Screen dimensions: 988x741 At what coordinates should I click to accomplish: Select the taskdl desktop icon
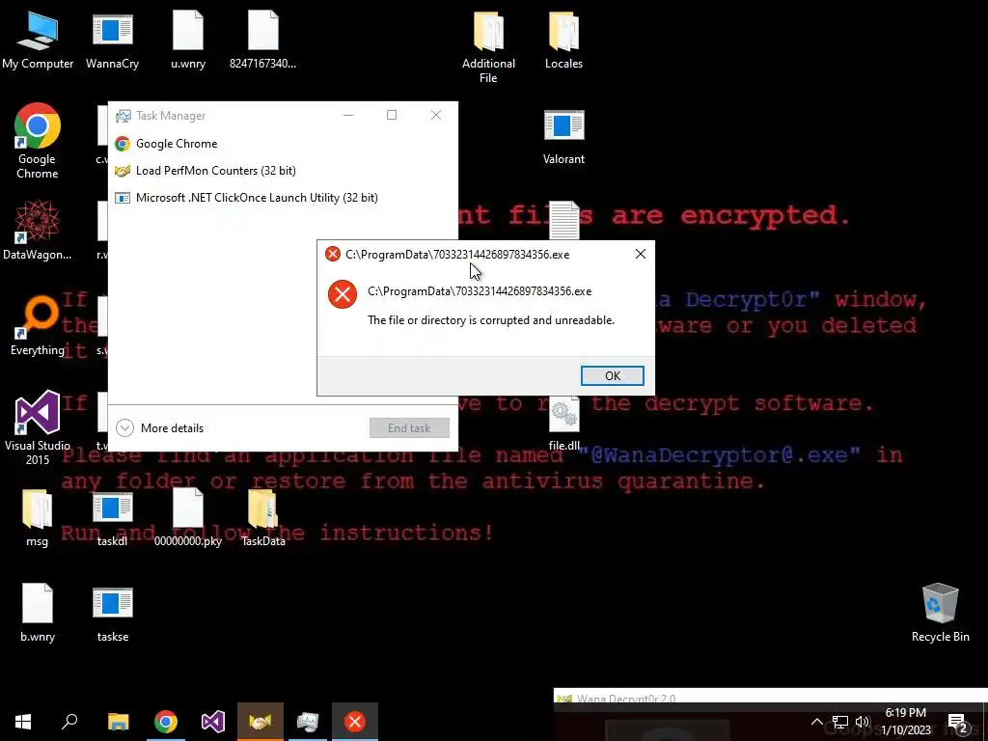112,518
